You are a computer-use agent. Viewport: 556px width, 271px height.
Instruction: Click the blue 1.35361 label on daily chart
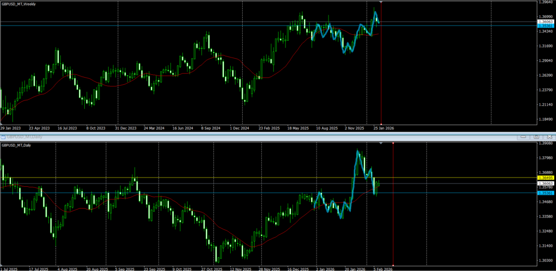(x=545, y=193)
